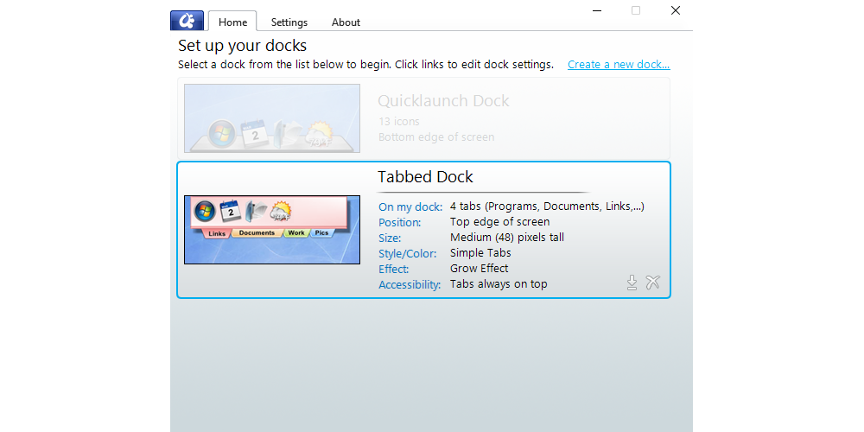Screen dimensions: 864x432
Task: Click the 'Top edge of screen' value
Action: pos(499,221)
